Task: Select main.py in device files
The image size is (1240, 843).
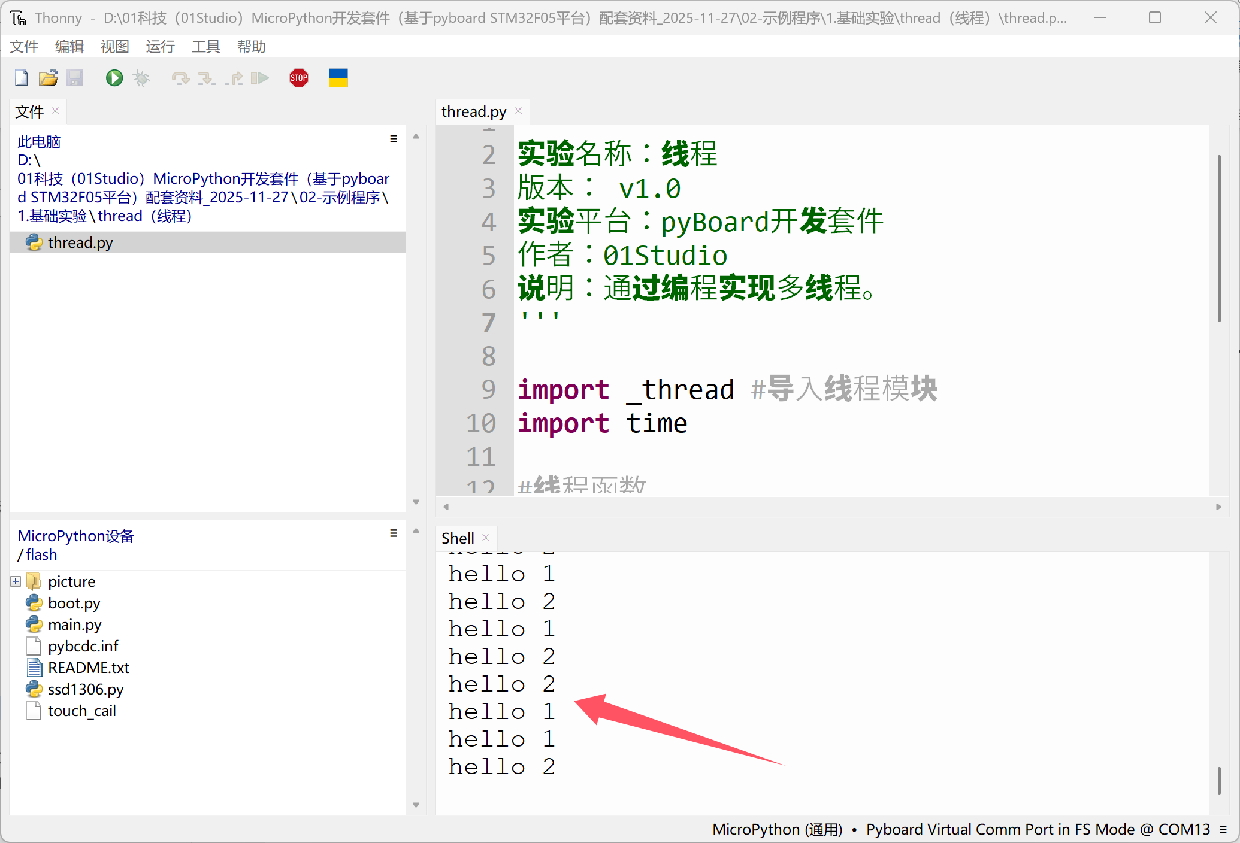Action: 74,624
